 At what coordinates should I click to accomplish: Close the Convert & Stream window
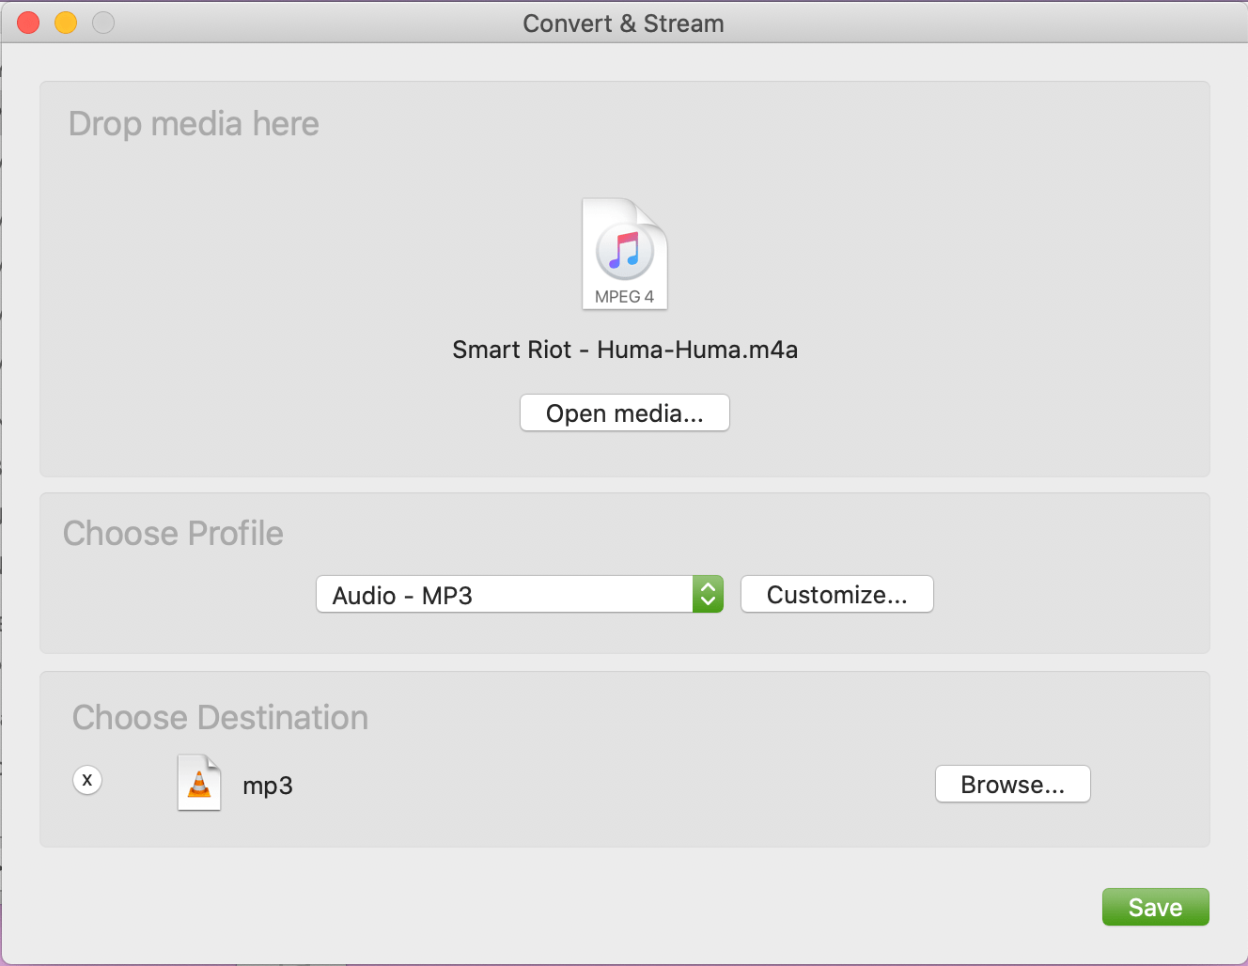coord(28,23)
